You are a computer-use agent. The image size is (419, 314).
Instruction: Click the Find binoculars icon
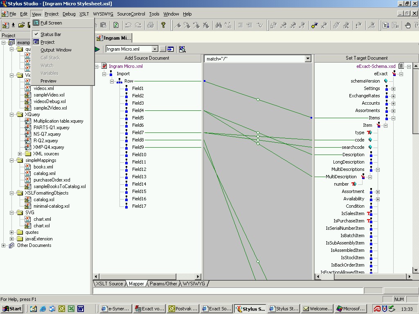coord(219,25)
